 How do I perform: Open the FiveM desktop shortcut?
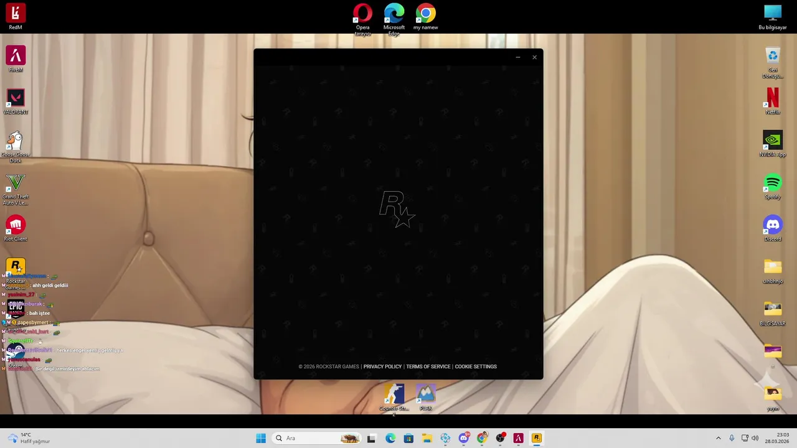coord(16,59)
